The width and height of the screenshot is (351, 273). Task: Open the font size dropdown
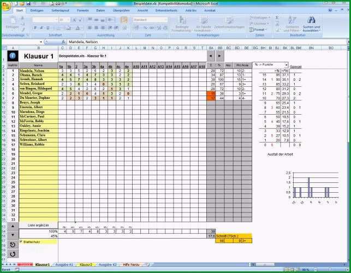pos(68,20)
